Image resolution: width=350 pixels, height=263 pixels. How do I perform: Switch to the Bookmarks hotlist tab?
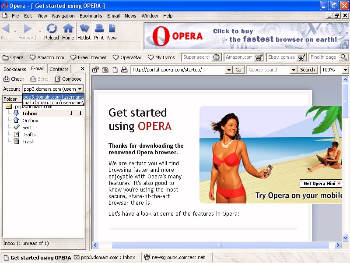click(15, 69)
